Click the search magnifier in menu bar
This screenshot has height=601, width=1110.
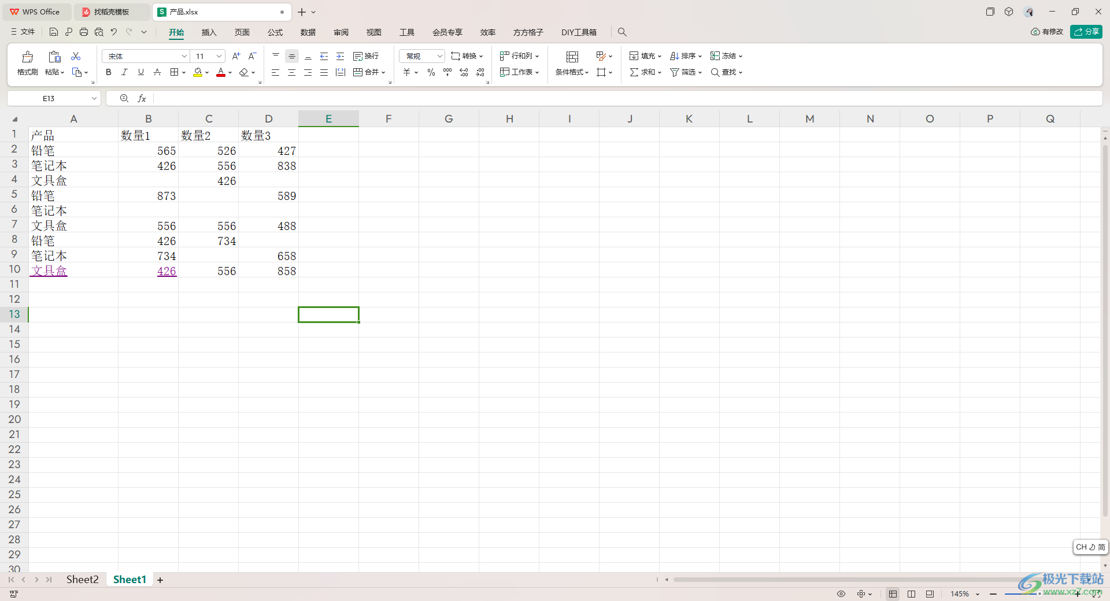click(x=622, y=32)
